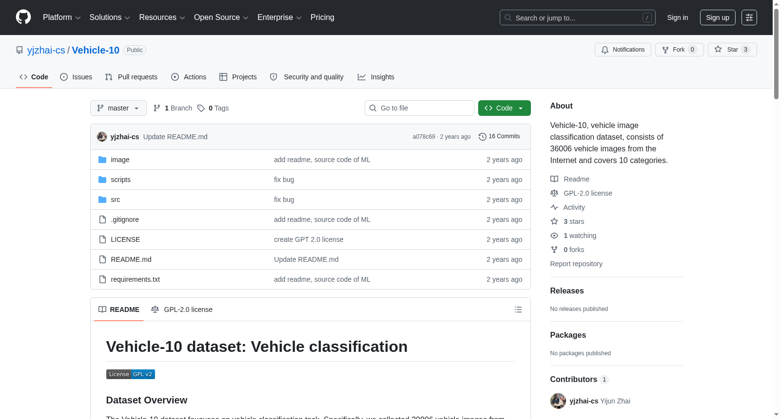The height and width of the screenshot is (419, 780).
Task: Click the image folder icon
Action: 102,160
